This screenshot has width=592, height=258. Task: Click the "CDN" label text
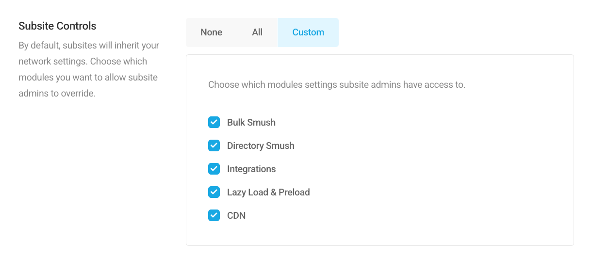[236, 216]
